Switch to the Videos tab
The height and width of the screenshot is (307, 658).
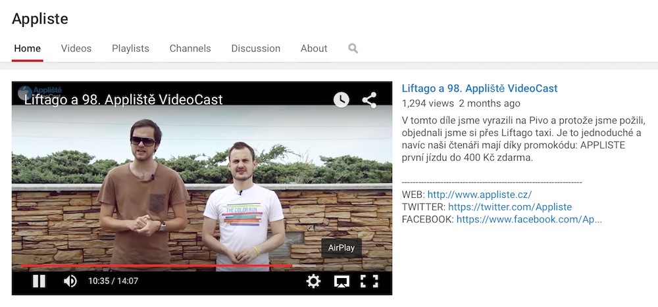pyautogui.click(x=76, y=49)
